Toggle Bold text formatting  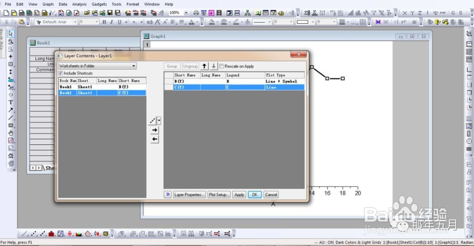click(104, 22)
